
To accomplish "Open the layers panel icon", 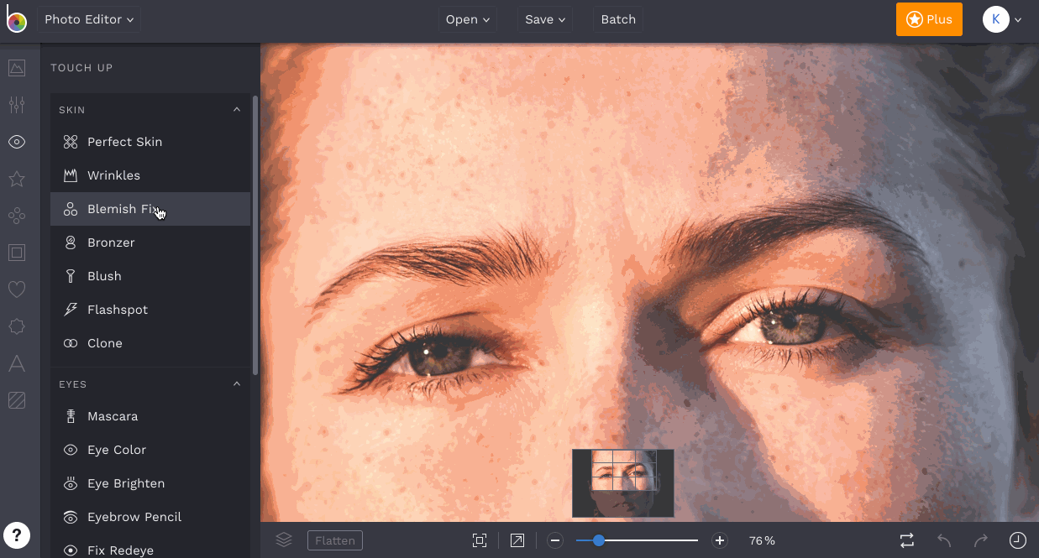I will (284, 540).
